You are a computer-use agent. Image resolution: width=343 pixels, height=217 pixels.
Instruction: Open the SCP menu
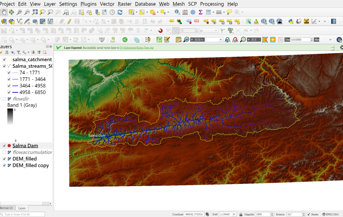(192, 4)
